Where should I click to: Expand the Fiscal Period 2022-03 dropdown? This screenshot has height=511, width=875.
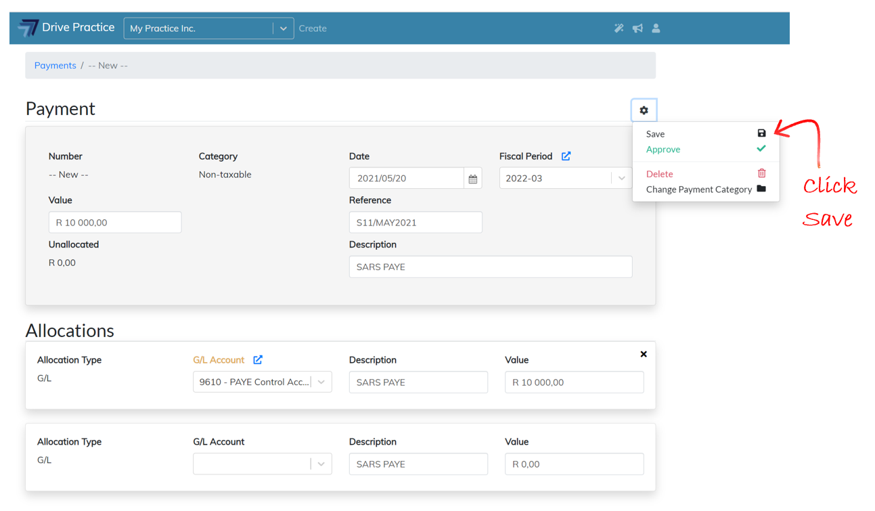click(x=621, y=179)
